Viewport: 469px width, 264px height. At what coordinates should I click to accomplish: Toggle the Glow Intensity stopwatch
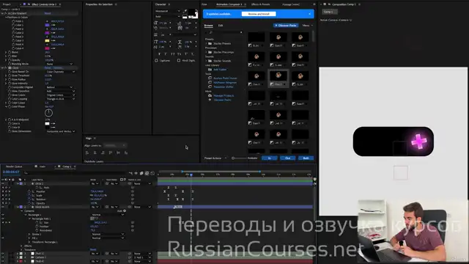click(x=10, y=83)
